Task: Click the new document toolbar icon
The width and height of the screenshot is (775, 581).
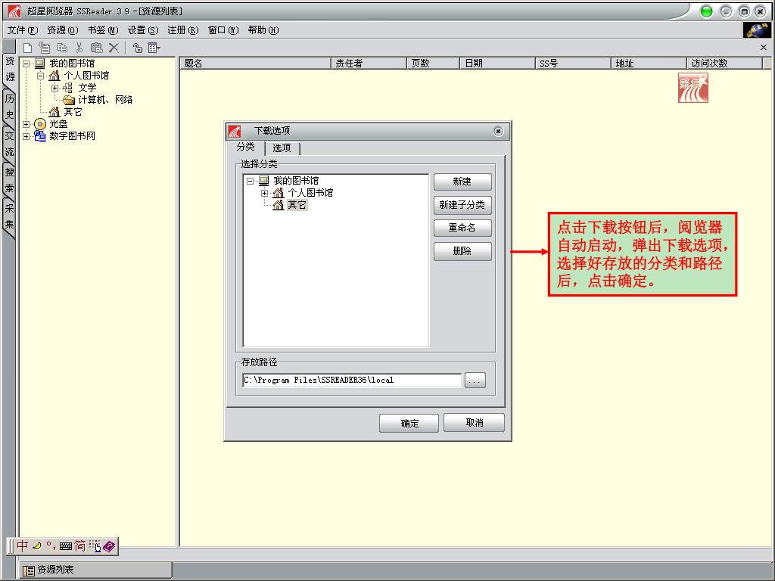Action: [28, 48]
